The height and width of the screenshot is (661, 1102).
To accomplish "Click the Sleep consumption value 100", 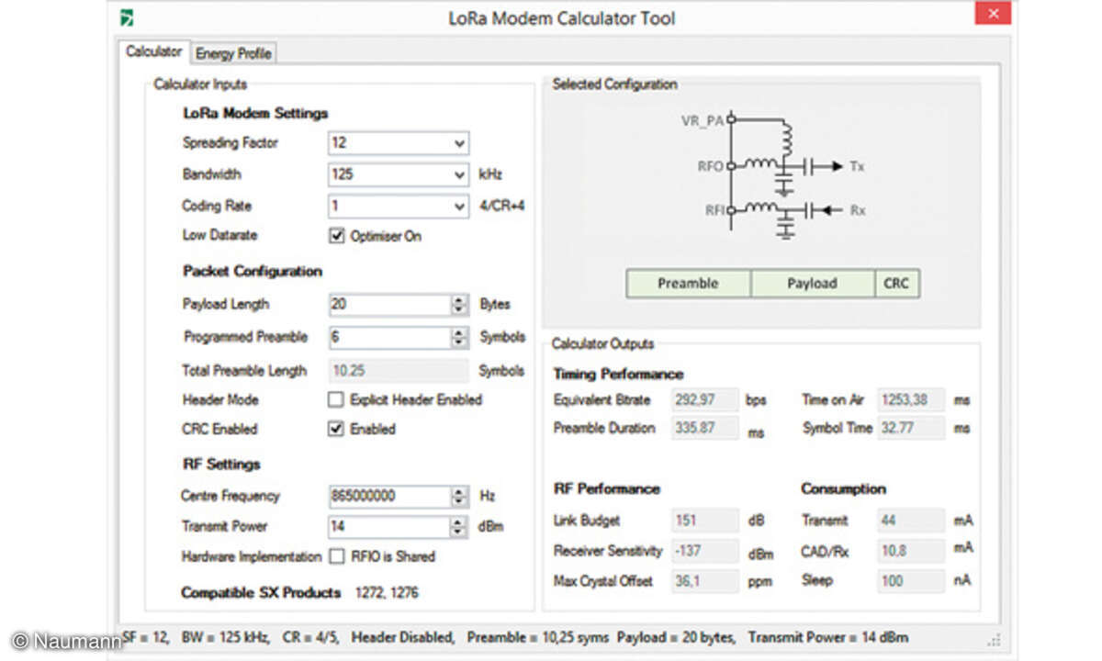I will [x=911, y=581].
